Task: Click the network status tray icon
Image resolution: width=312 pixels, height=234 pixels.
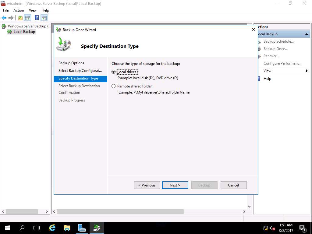Action: coord(265,228)
